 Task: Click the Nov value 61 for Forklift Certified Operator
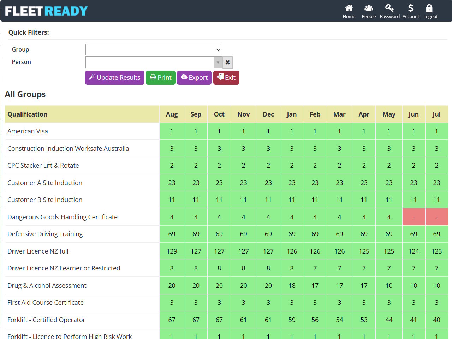pos(244,320)
